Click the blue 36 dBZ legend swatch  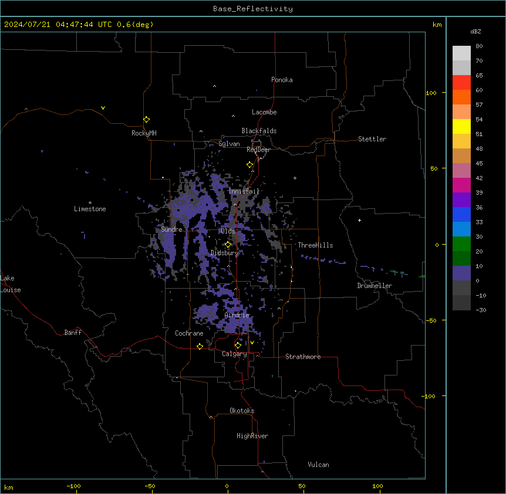[x=461, y=214]
